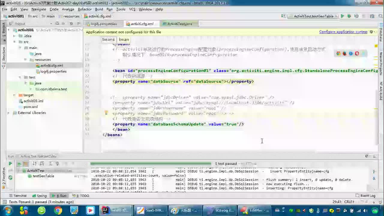
Task: Click the Build project icon before run configuration
Action: [x=283, y=16]
